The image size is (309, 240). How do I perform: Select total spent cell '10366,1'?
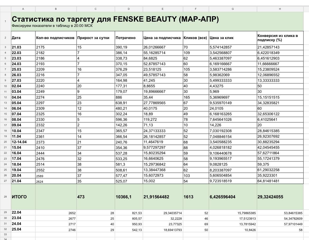[x=129, y=197]
